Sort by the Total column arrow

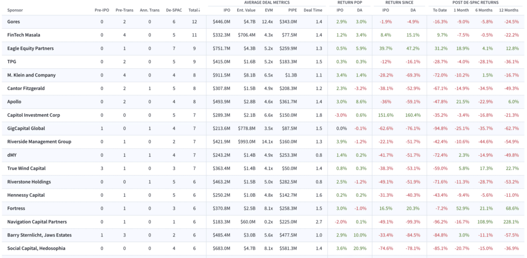click(x=199, y=10)
